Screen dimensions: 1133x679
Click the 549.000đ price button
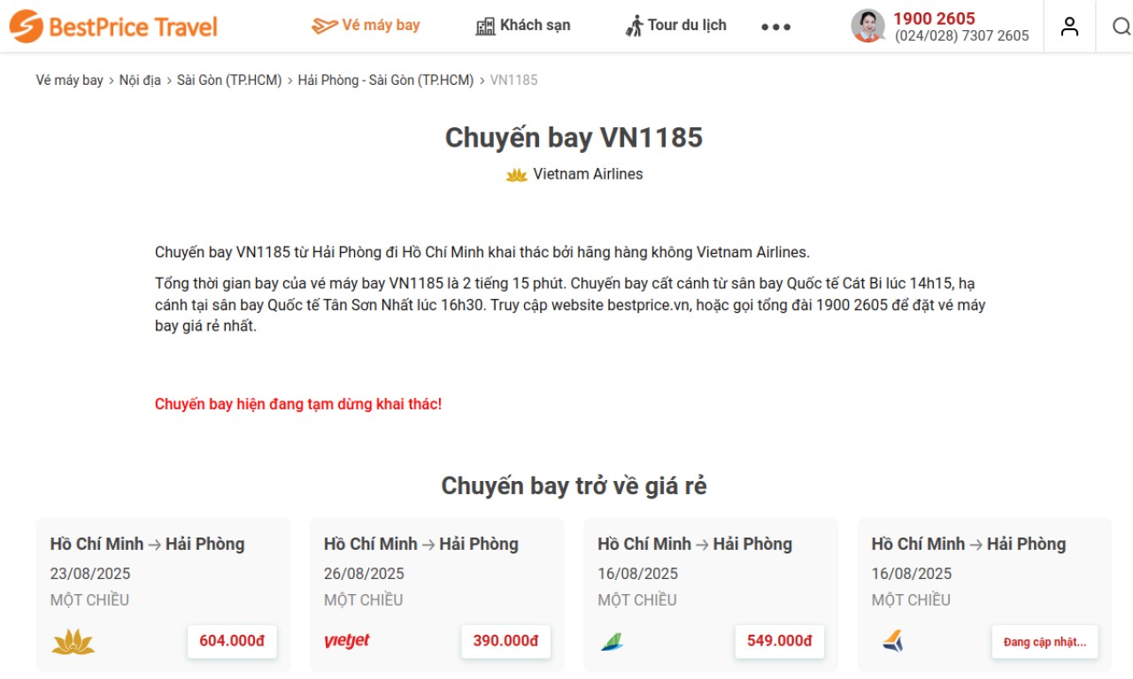point(779,641)
